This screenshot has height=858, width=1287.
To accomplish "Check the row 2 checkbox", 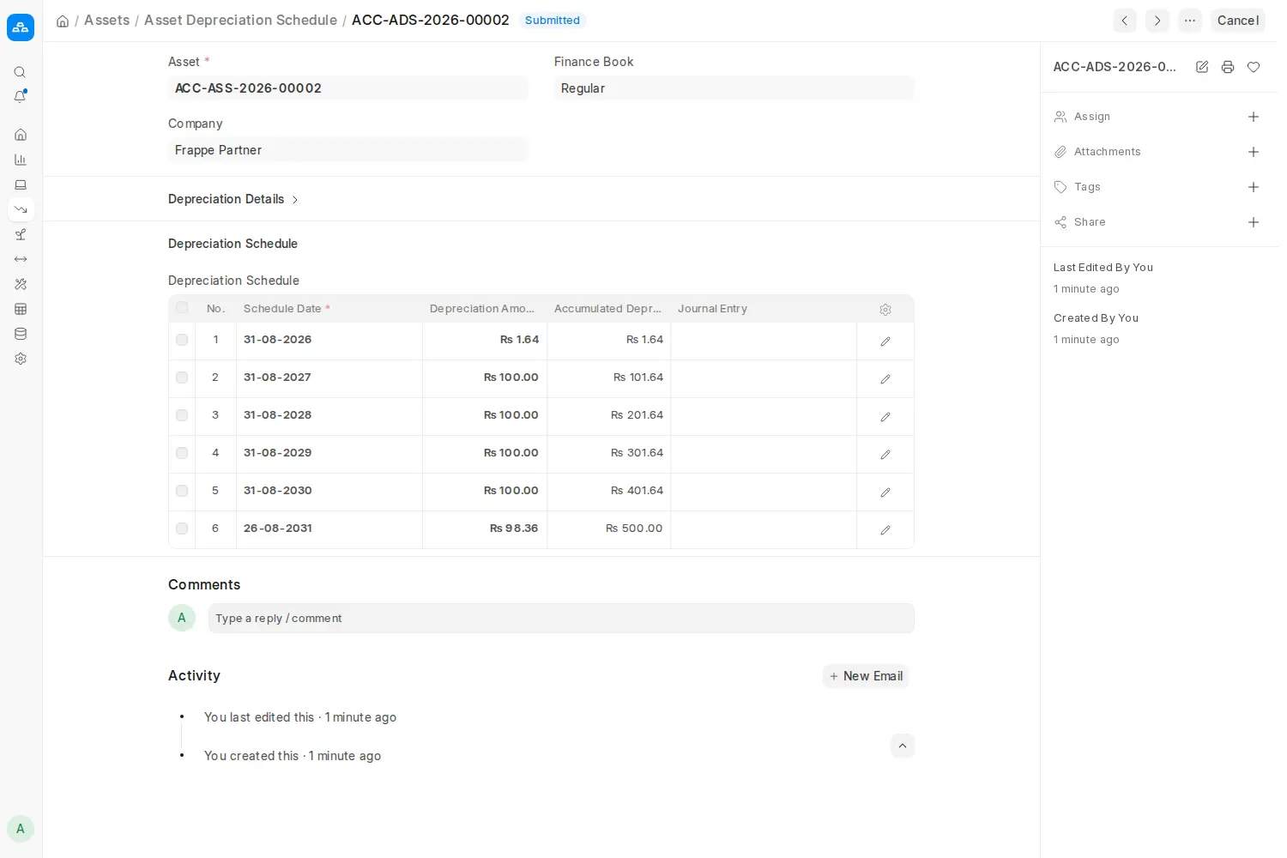I will [182, 378].
